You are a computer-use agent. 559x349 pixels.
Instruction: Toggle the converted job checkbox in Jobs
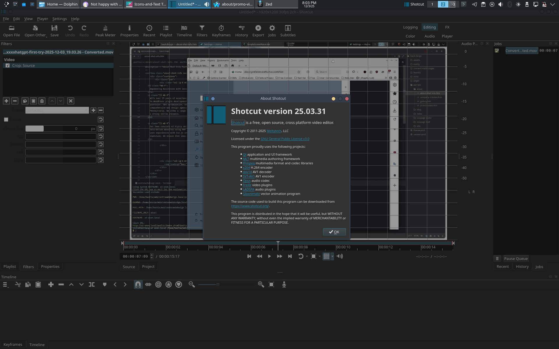[x=497, y=51]
